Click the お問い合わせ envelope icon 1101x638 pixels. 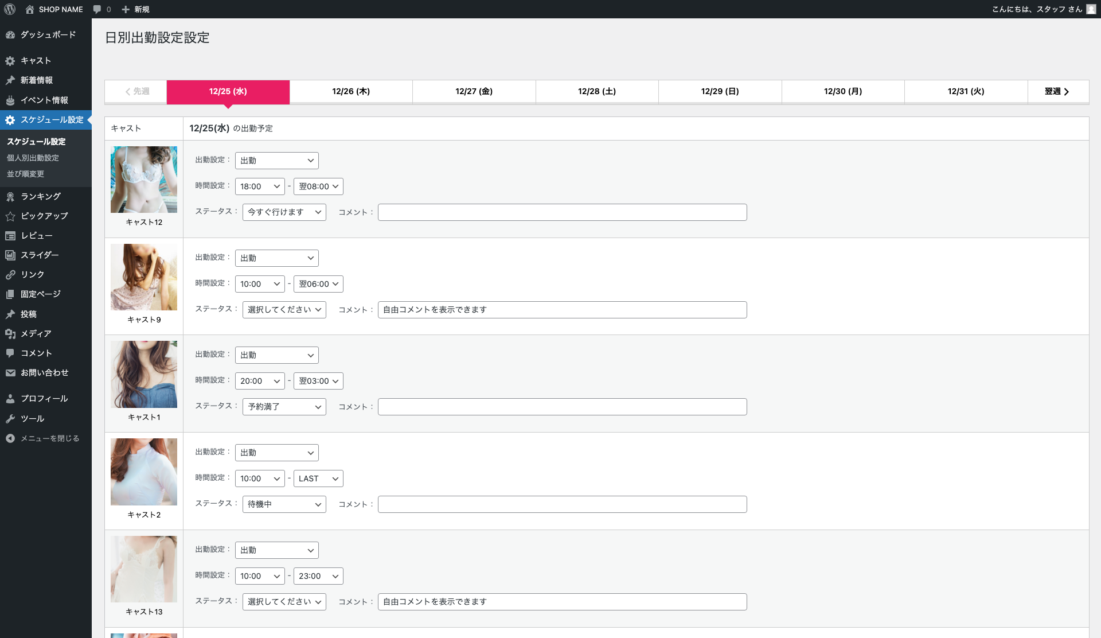pyautogui.click(x=10, y=373)
